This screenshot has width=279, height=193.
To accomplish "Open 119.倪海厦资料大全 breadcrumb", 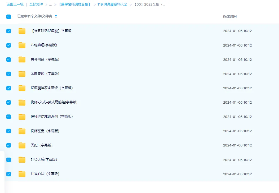I will point(112,4).
